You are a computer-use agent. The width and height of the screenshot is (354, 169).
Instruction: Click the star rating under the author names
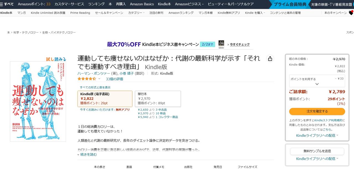(x=87, y=79)
